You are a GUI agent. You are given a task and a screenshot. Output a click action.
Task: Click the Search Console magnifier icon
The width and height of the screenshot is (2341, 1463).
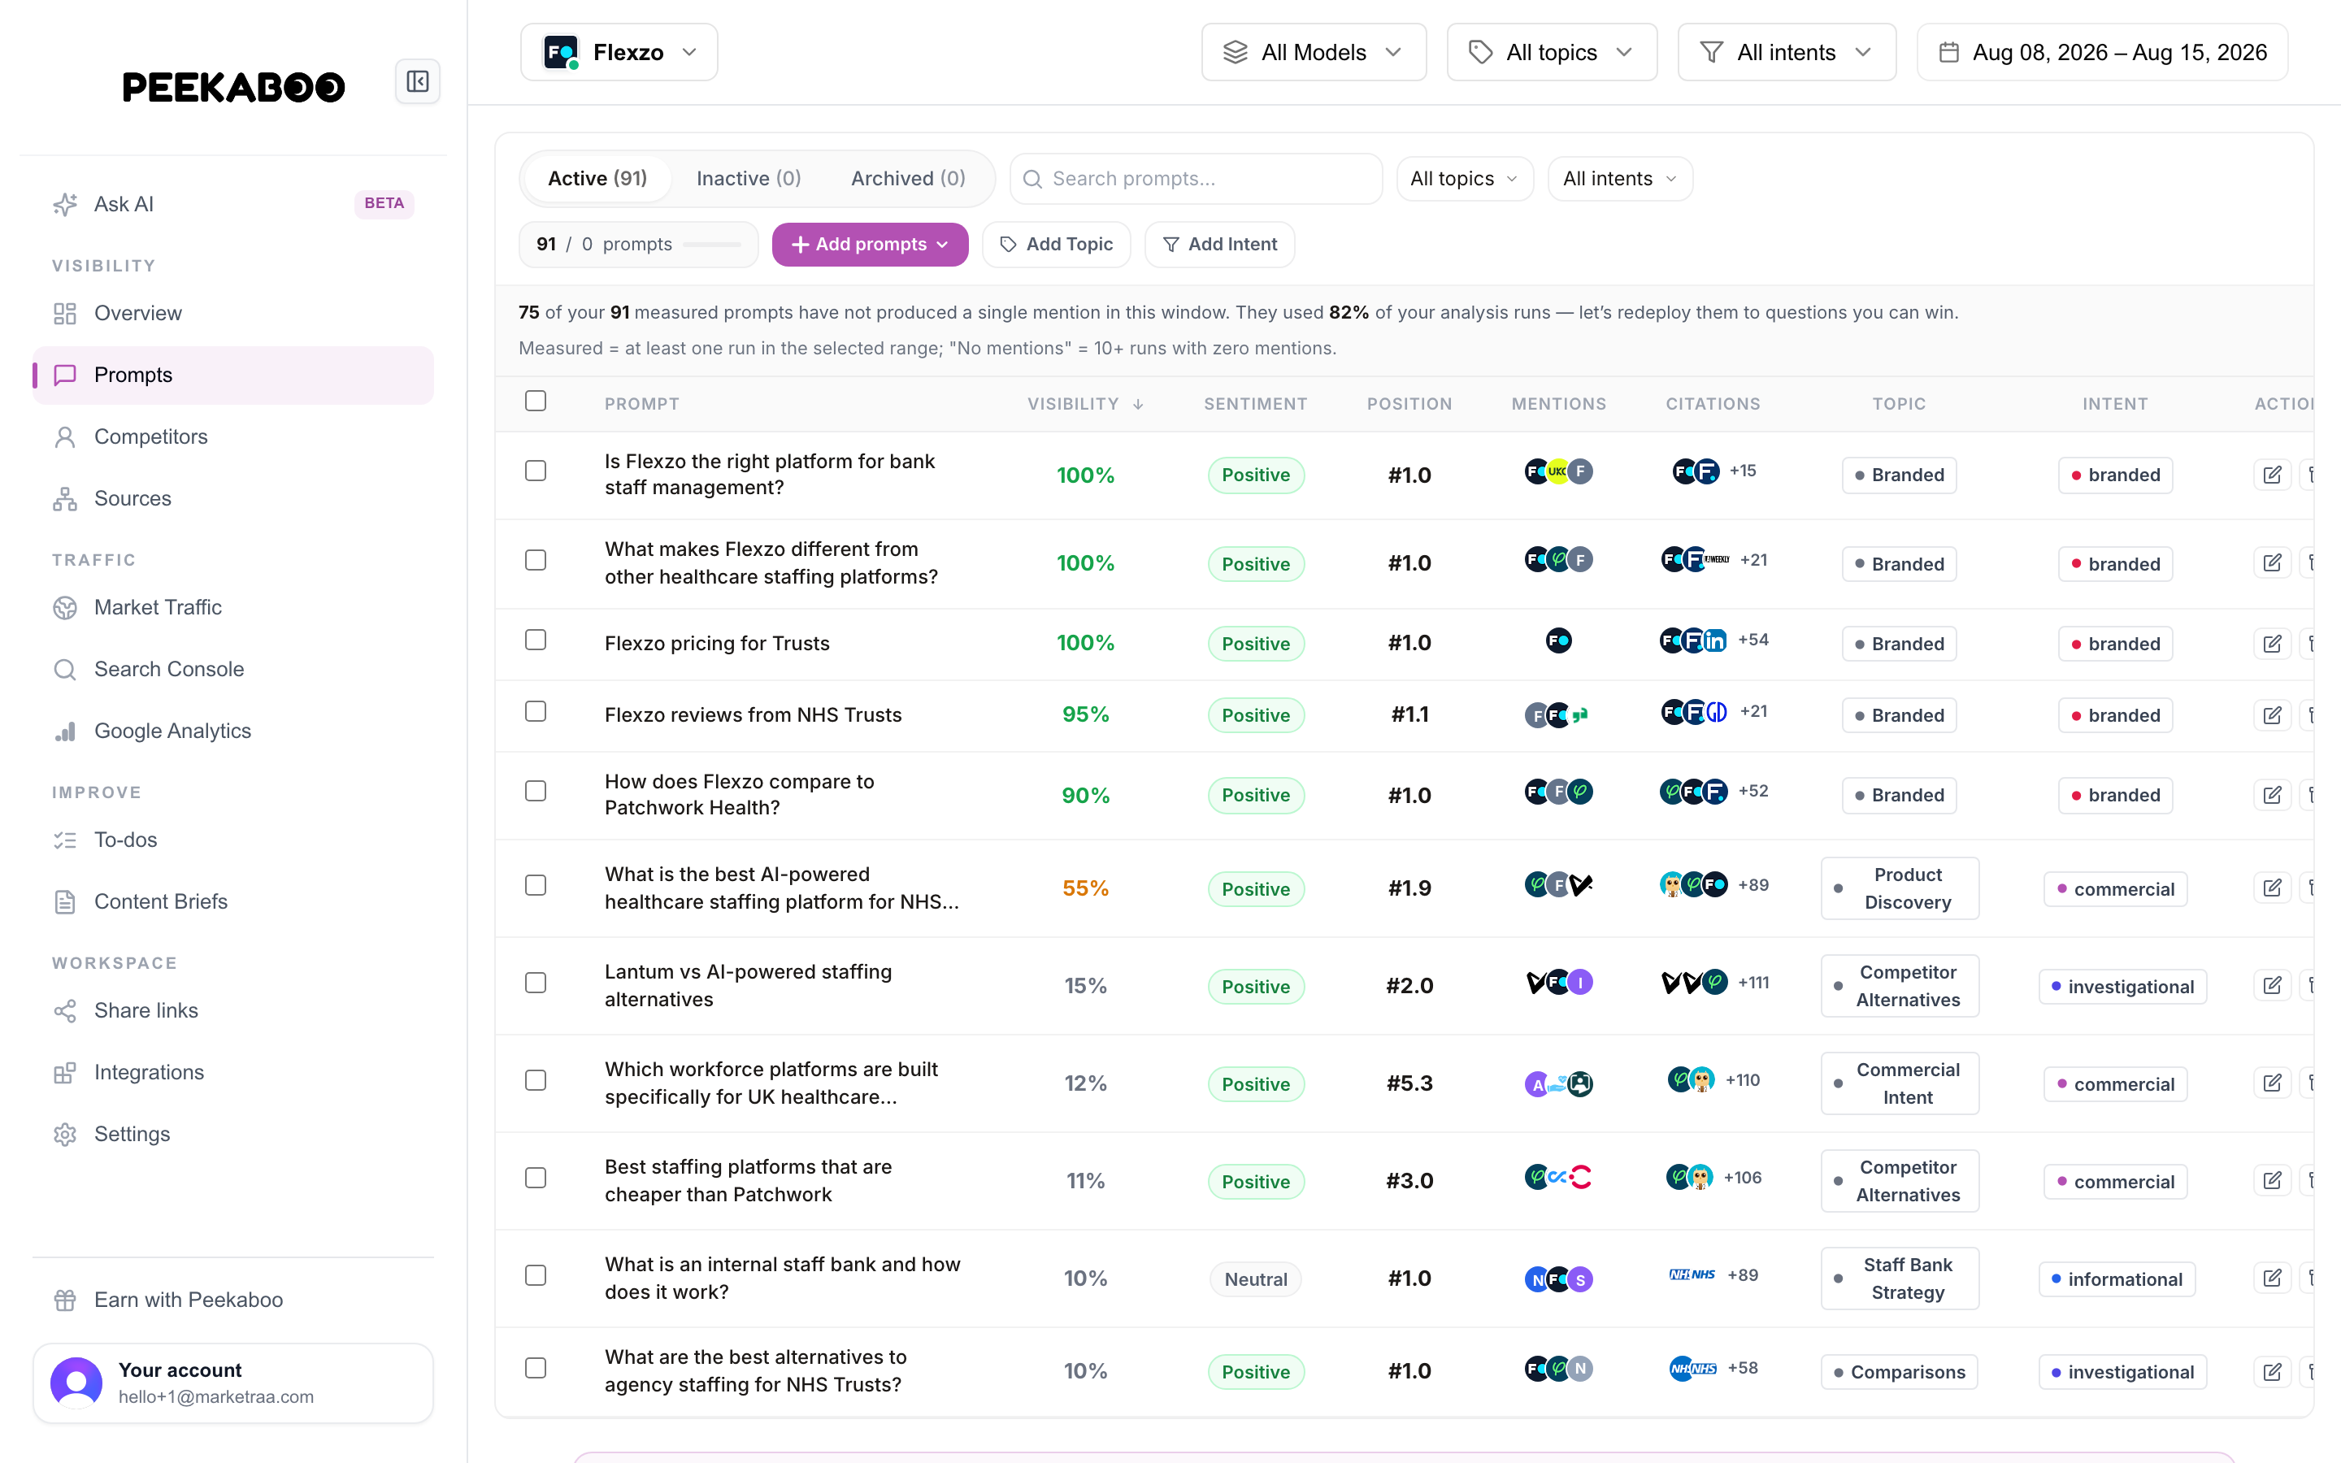(x=65, y=670)
